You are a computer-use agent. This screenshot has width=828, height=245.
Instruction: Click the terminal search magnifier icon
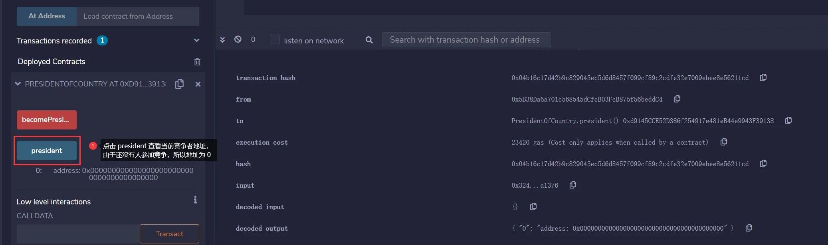369,40
